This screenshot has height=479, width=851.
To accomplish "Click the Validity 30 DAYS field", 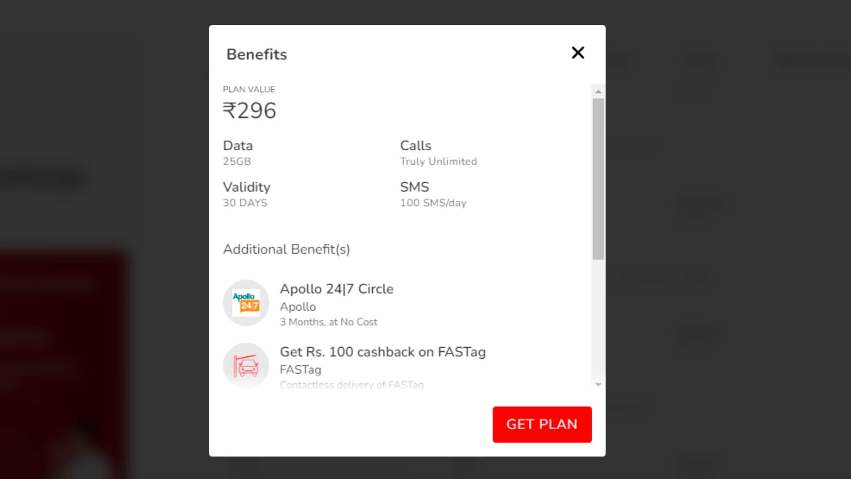I will 245,203.
